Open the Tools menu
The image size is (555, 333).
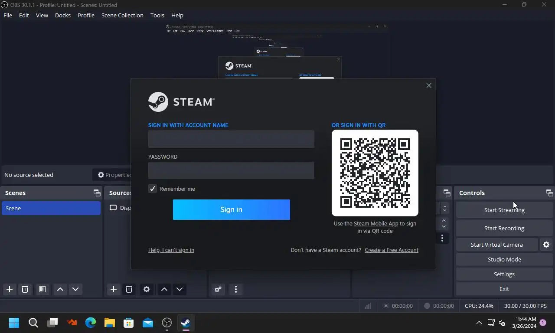[x=157, y=15]
